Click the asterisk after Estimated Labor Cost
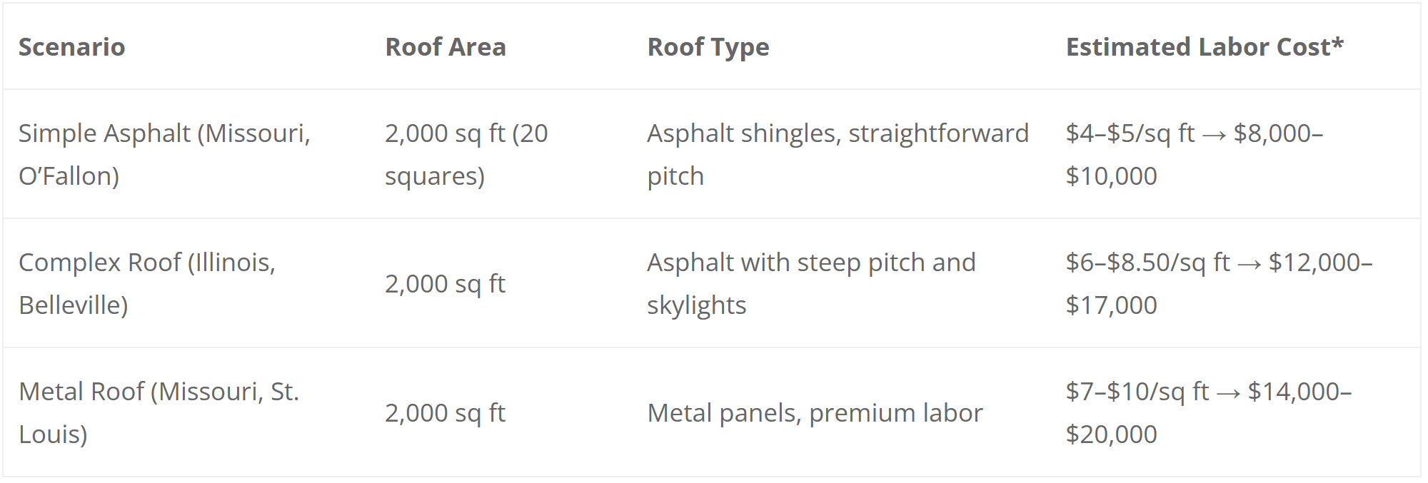1428x483 pixels. 1337,43
